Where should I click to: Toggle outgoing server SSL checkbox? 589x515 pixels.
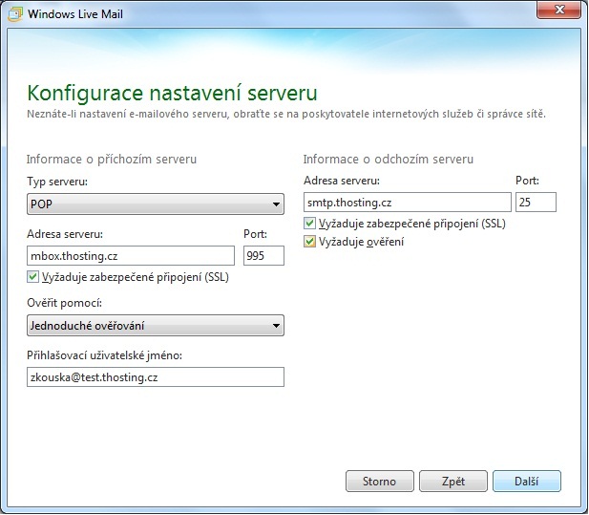(310, 224)
